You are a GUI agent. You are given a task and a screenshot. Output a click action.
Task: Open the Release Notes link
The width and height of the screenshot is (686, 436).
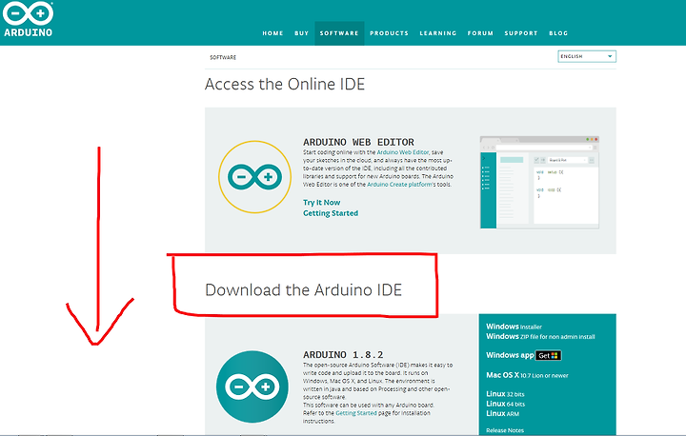tap(505, 430)
